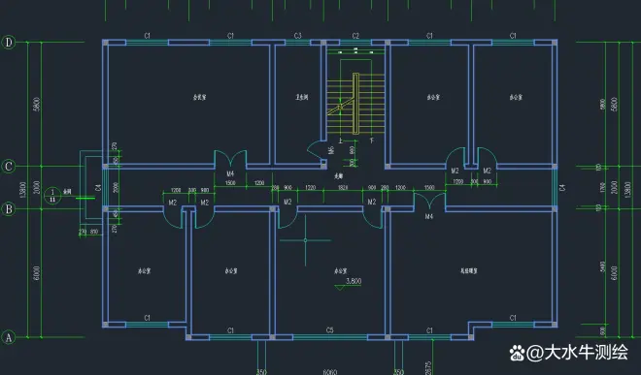Pick the section mark circle 1 over 11
Screen dimensions: 641x375
(x=52, y=196)
